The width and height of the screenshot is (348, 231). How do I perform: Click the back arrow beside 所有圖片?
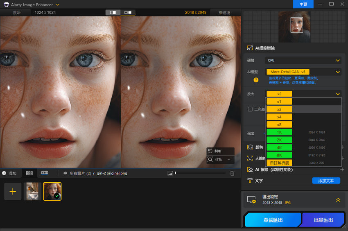pyautogui.click(x=65, y=173)
